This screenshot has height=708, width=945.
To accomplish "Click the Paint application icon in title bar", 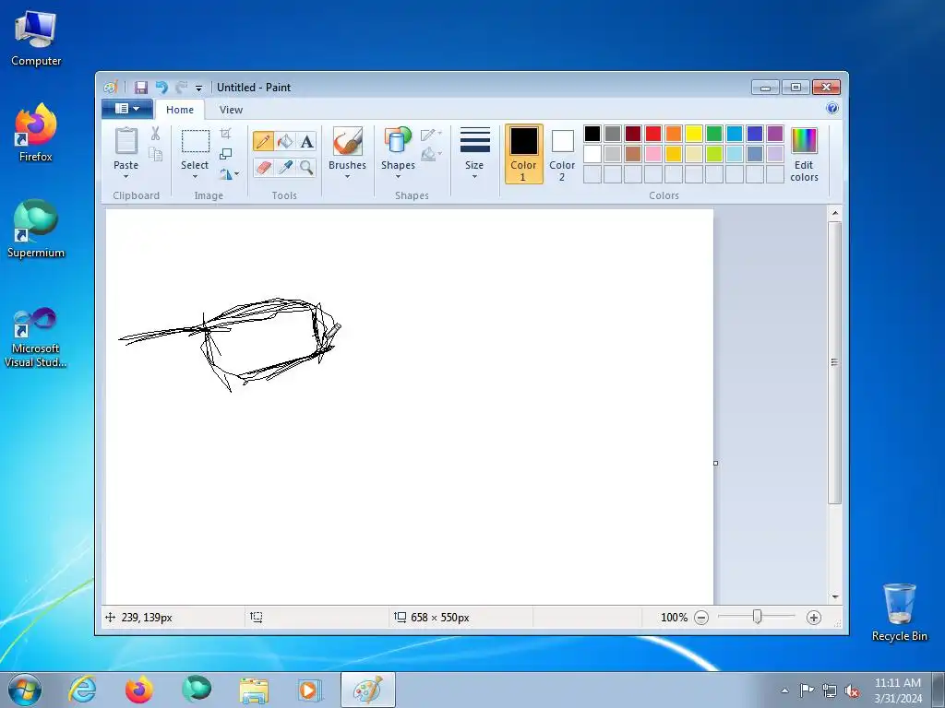I will pos(111,88).
